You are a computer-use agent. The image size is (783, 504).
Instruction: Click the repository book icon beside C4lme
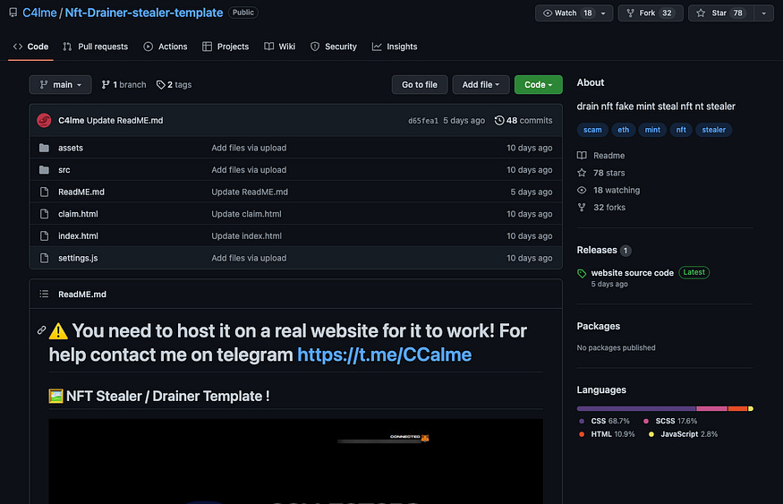click(x=13, y=13)
